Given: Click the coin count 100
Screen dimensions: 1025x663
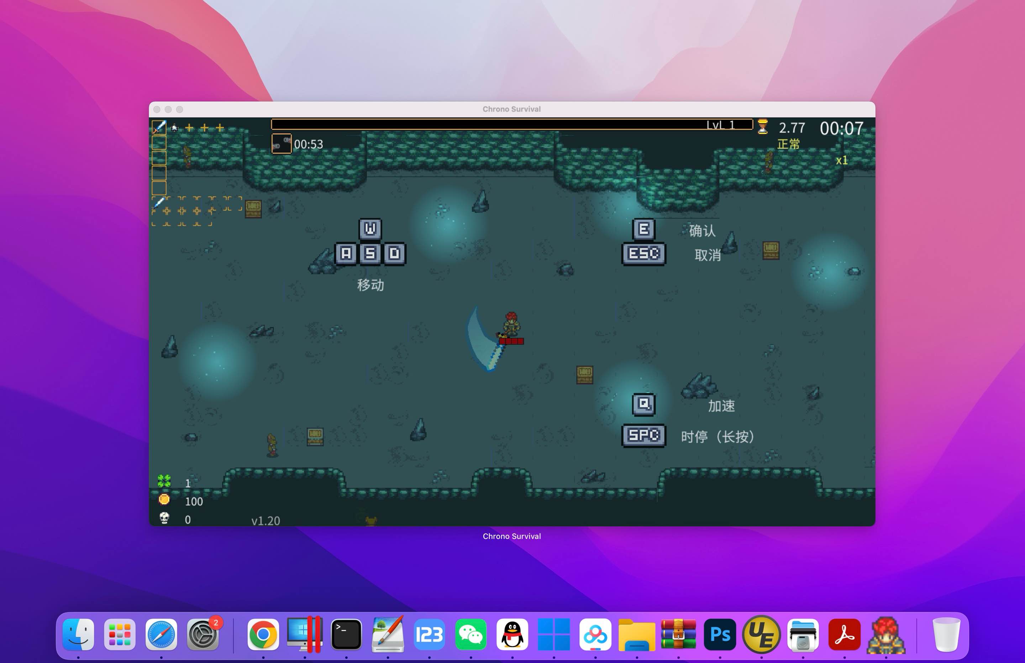Looking at the screenshot, I should click(194, 502).
